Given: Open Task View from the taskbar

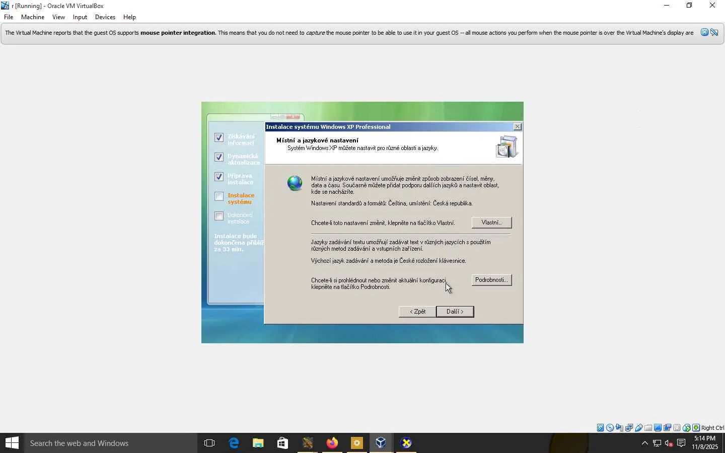Looking at the screenshot, I should [209, 443].
